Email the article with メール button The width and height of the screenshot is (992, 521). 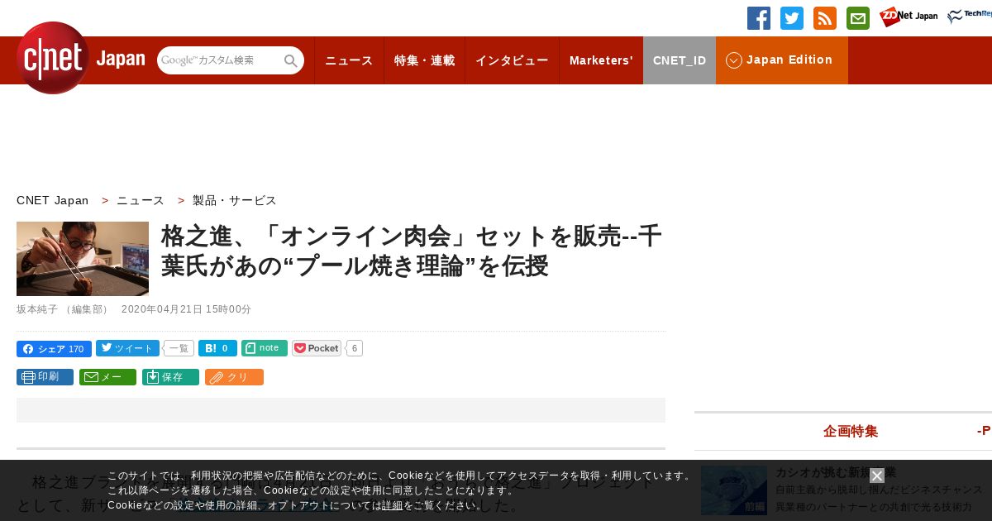tap(107, 377)
